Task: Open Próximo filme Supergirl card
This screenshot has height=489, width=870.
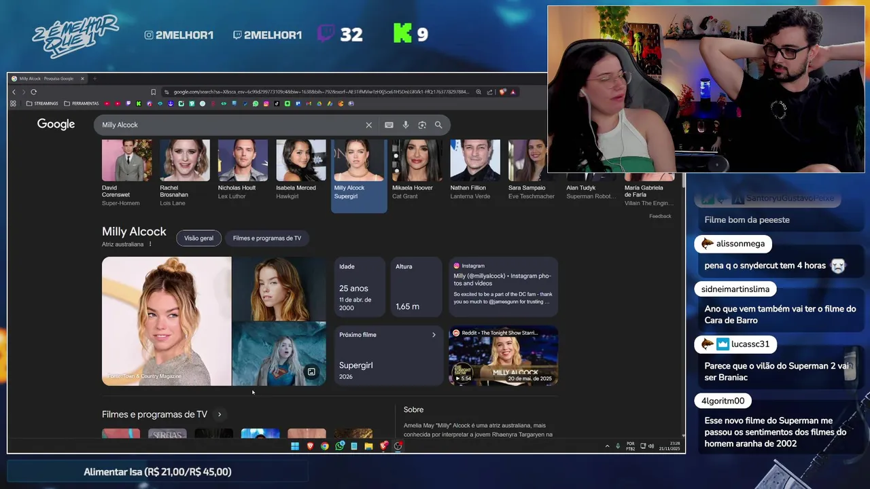Action: 388,356
